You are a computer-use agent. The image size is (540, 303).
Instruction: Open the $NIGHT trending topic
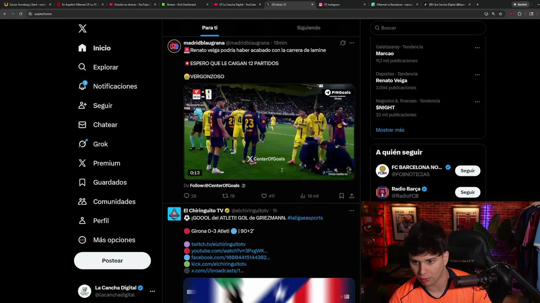(x=385, y=107)
